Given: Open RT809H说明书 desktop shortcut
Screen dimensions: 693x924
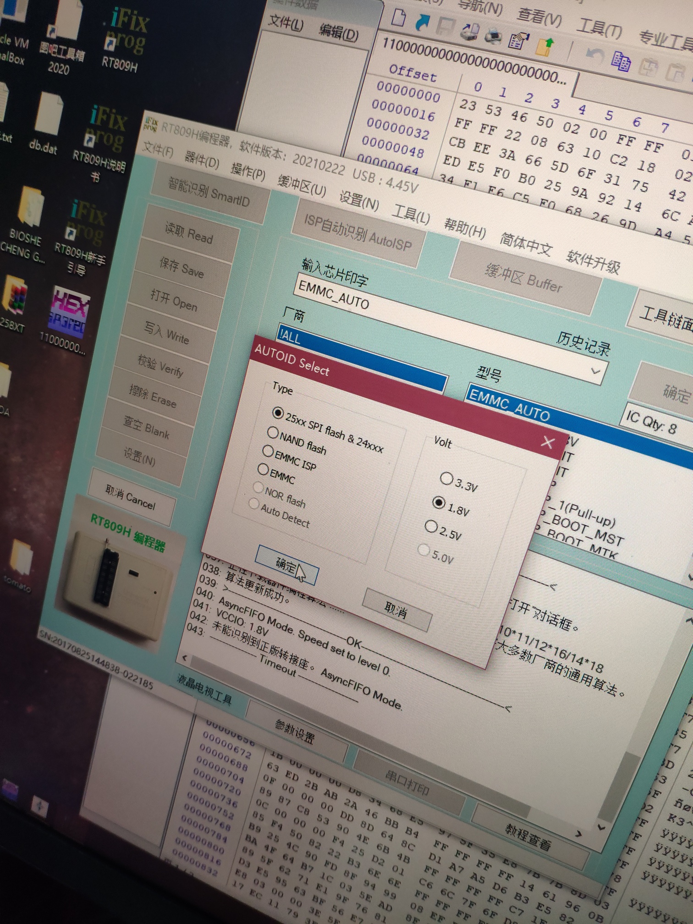Looking at the screenshot, I should point(102,142).
